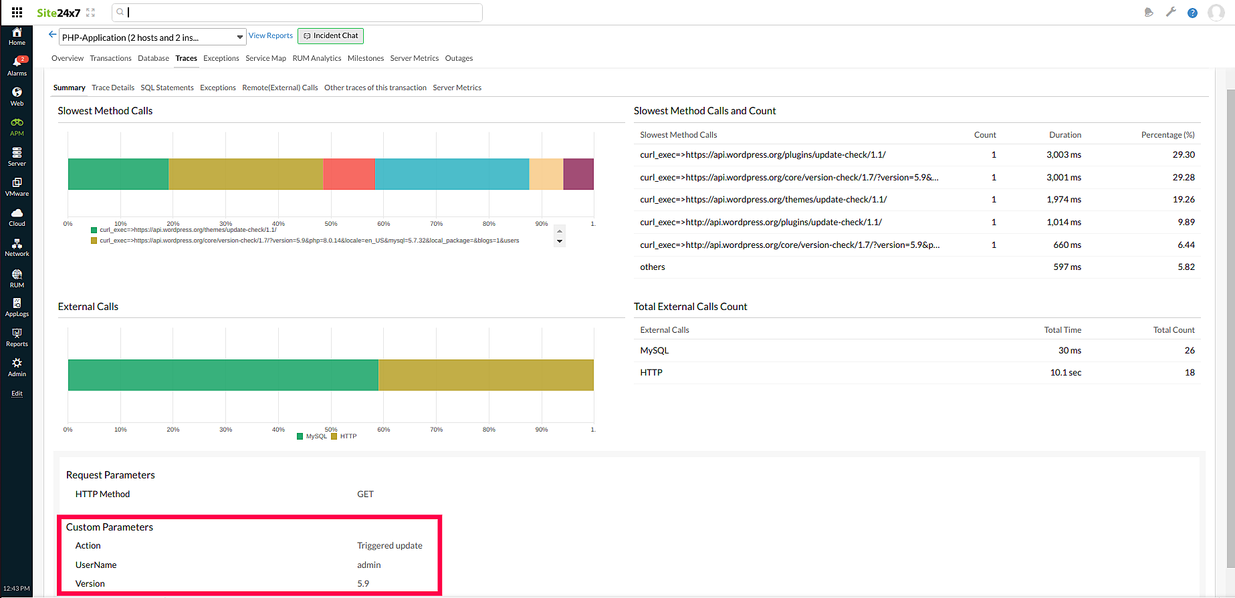Open the Service Map tab
The height and width of the screenshot is (598, 1235).
tap(265, 58)
